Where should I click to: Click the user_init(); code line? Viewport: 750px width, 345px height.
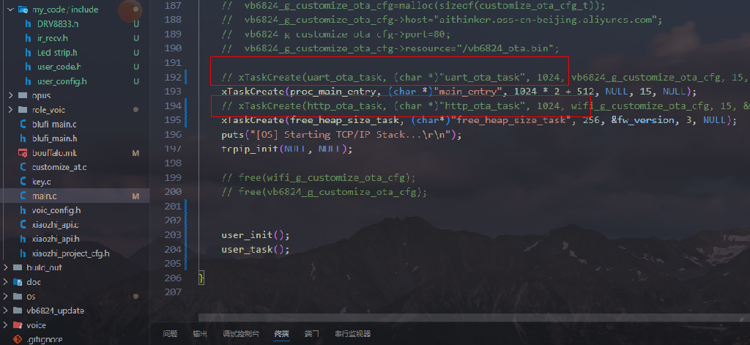coord(256,235)
